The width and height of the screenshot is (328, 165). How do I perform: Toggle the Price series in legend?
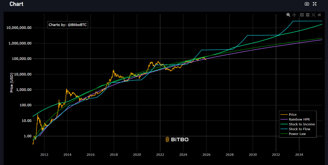[x=293, y=115]
